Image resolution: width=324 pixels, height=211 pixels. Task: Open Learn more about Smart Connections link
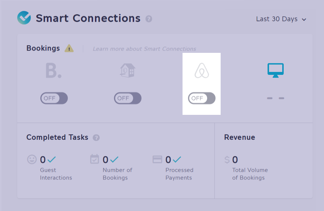tap(144, 49)
